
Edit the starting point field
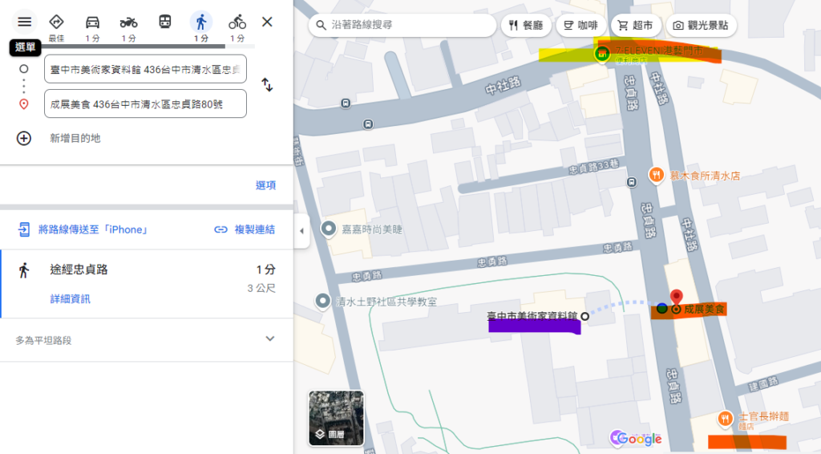[x=146, y=69]
